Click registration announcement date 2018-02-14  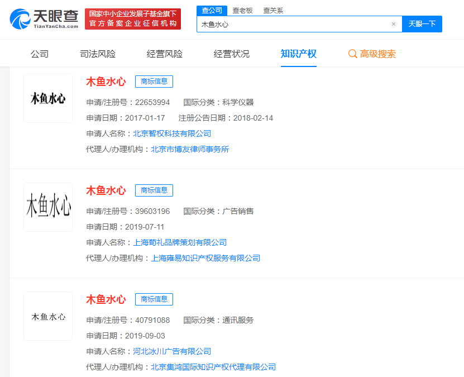(253, 118)
